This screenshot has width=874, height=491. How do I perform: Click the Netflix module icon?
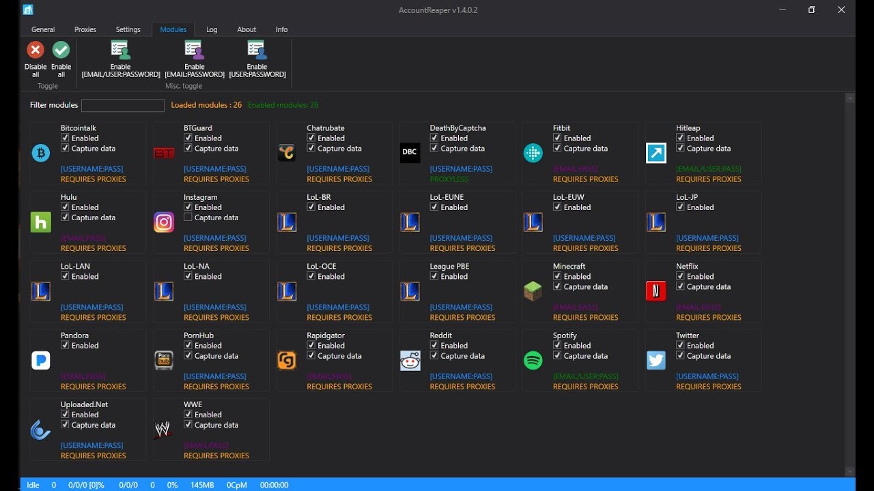pos(655,291)
